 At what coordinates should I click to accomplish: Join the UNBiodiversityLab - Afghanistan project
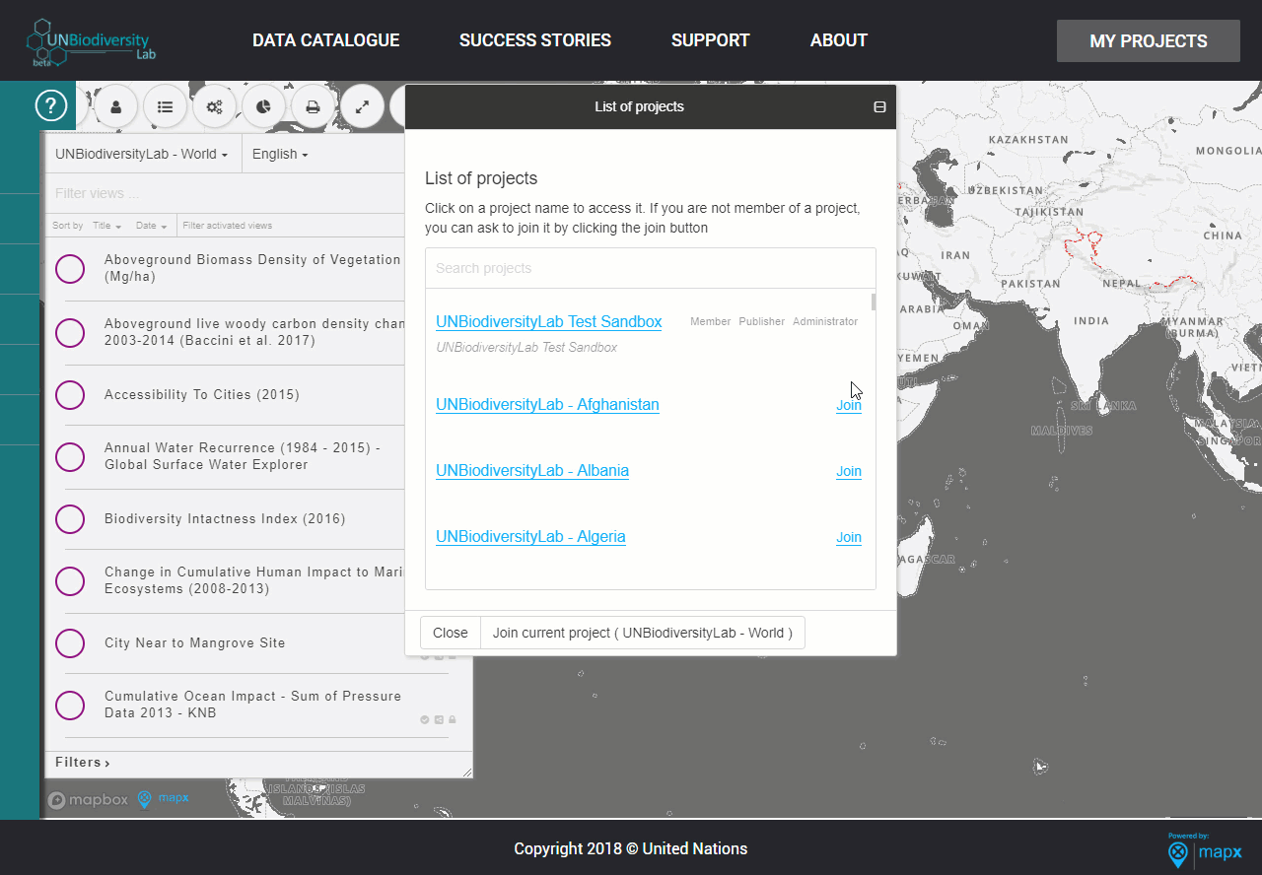coord(849,405)
